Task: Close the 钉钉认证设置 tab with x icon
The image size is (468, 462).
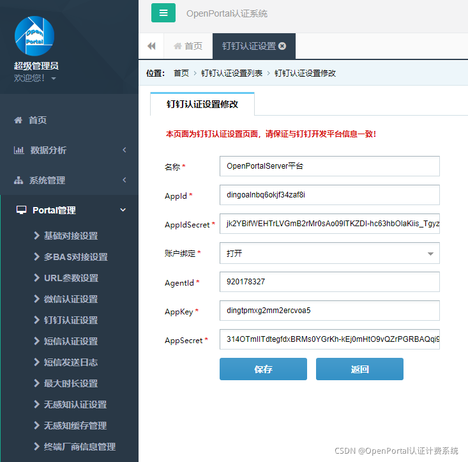Action: (282, 46)
